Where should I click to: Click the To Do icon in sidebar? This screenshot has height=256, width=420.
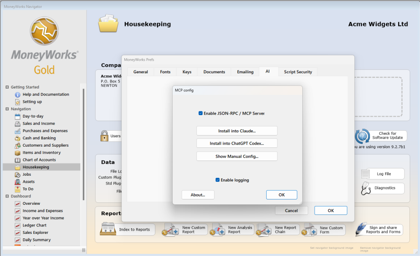tap(17, 189)
